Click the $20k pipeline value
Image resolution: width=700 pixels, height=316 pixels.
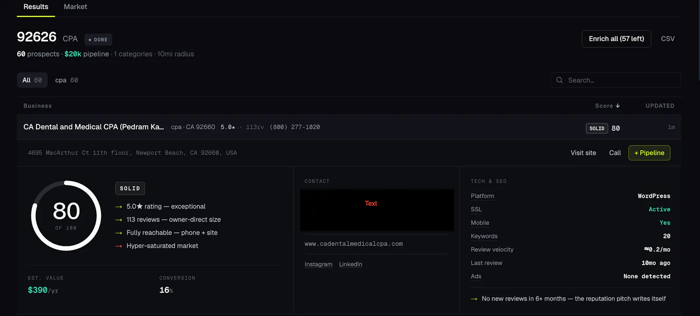(73, 54)
